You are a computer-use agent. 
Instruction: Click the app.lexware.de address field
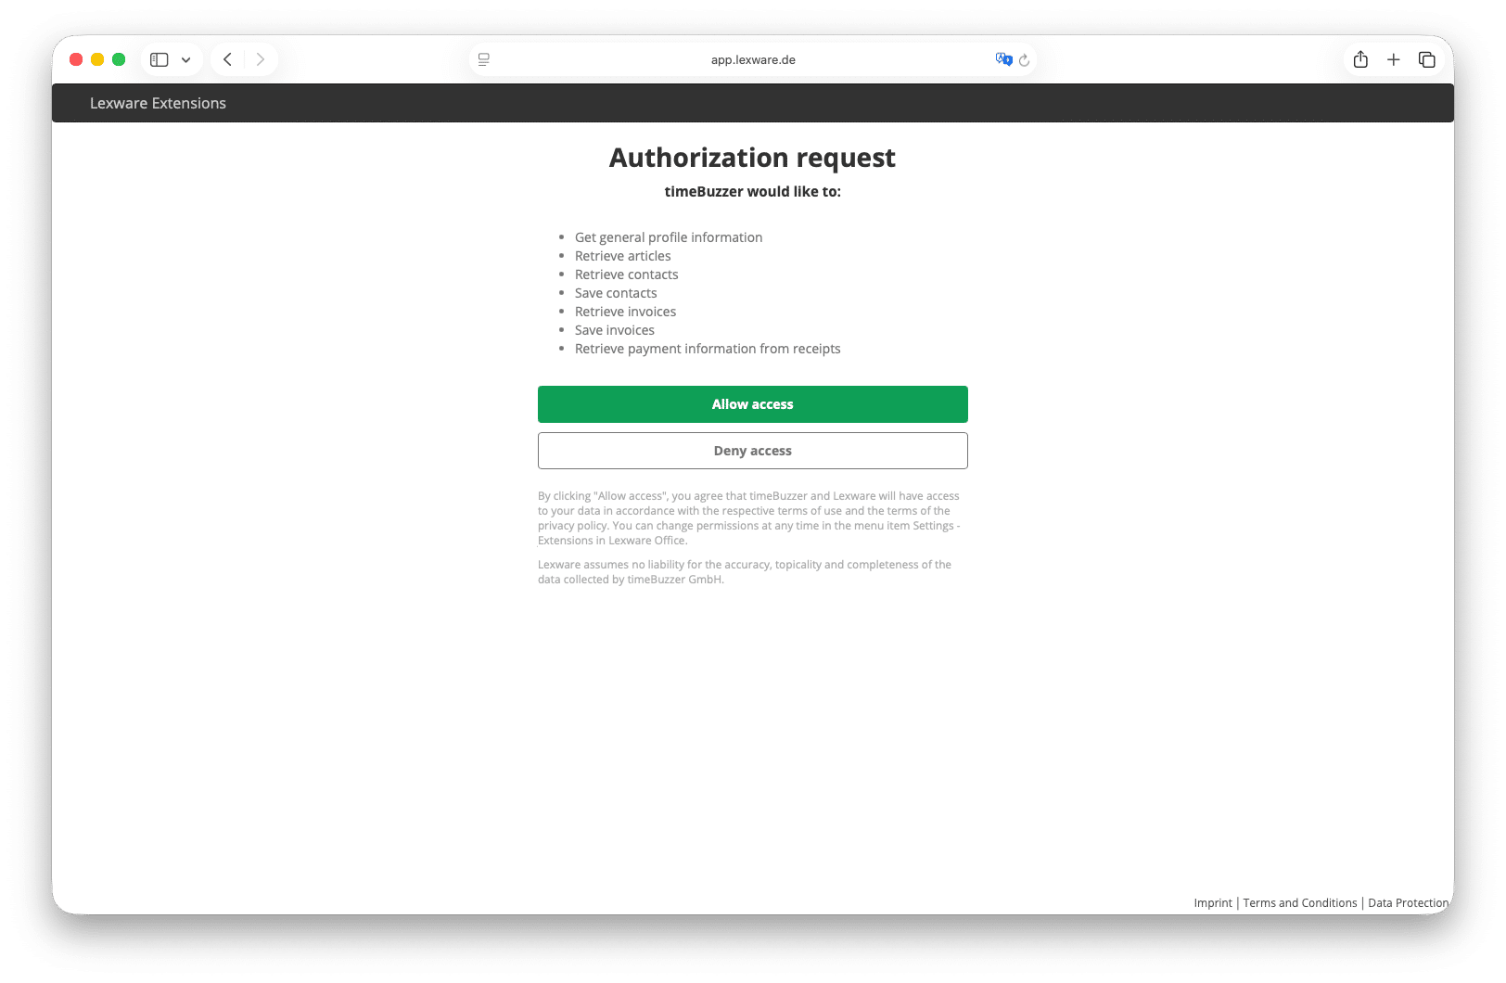pyautogui.click(x=752, y=59)
